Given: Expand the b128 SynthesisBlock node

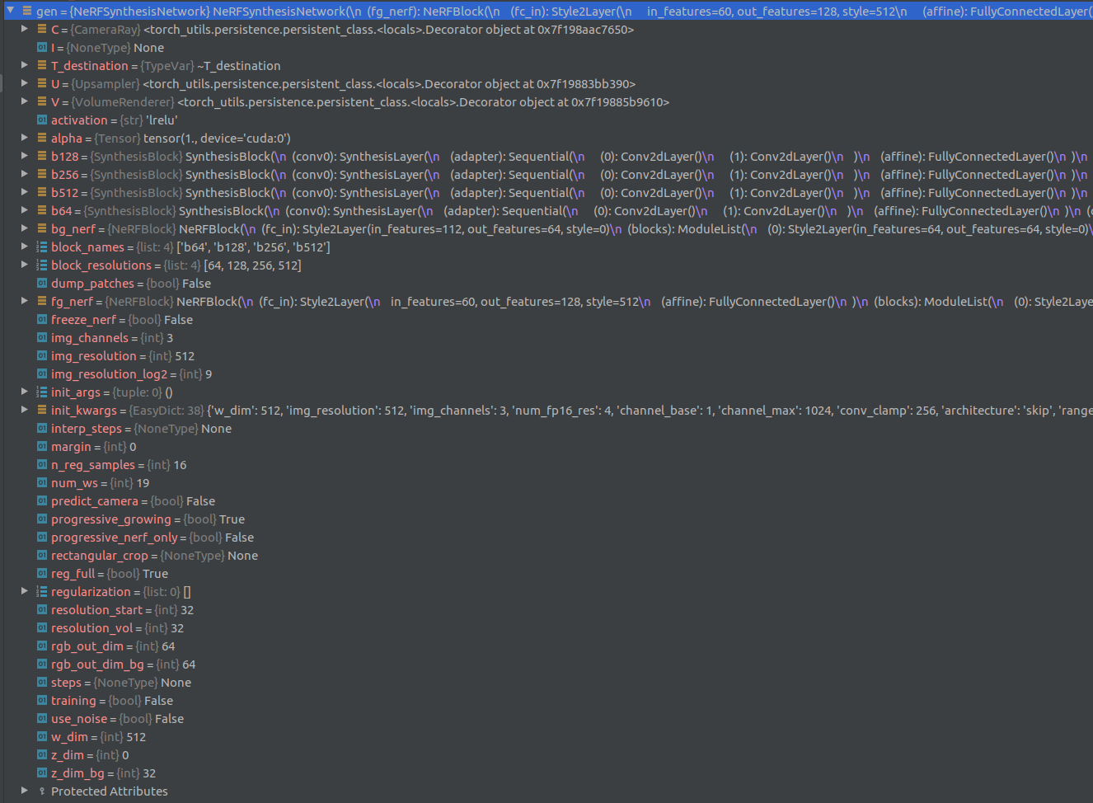Looking at the screenshot, I should tap(24, 156).
